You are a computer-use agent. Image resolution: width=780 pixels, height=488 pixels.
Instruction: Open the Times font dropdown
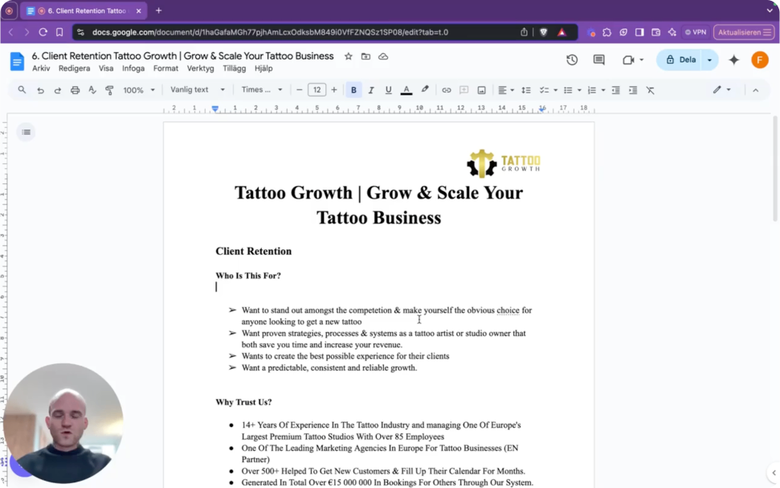pyautogui.click(x=262, y=89)
